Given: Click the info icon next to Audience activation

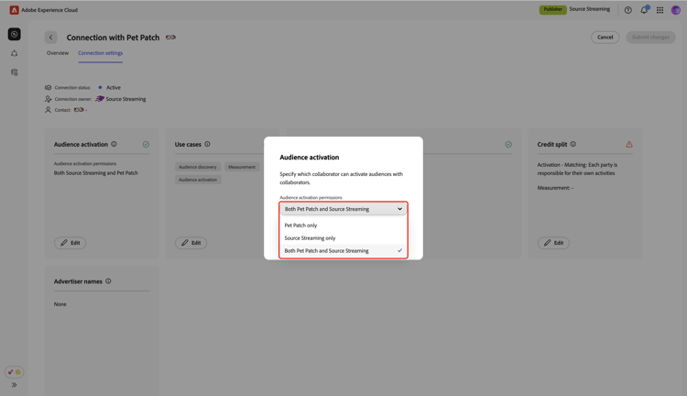Looking at the screenshot, I should coord(114,144).
